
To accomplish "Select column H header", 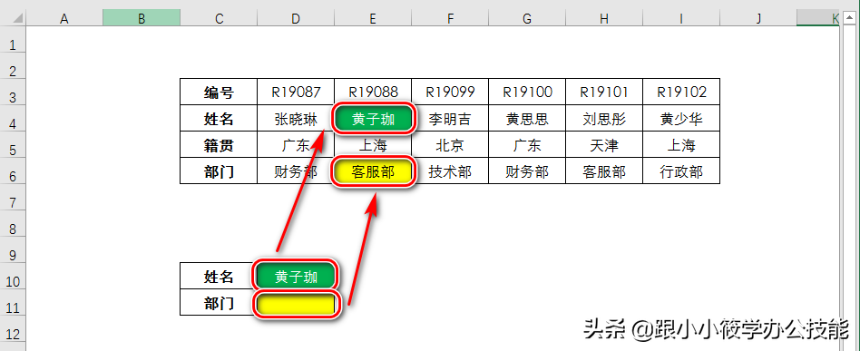I will [x=604, y=18].
